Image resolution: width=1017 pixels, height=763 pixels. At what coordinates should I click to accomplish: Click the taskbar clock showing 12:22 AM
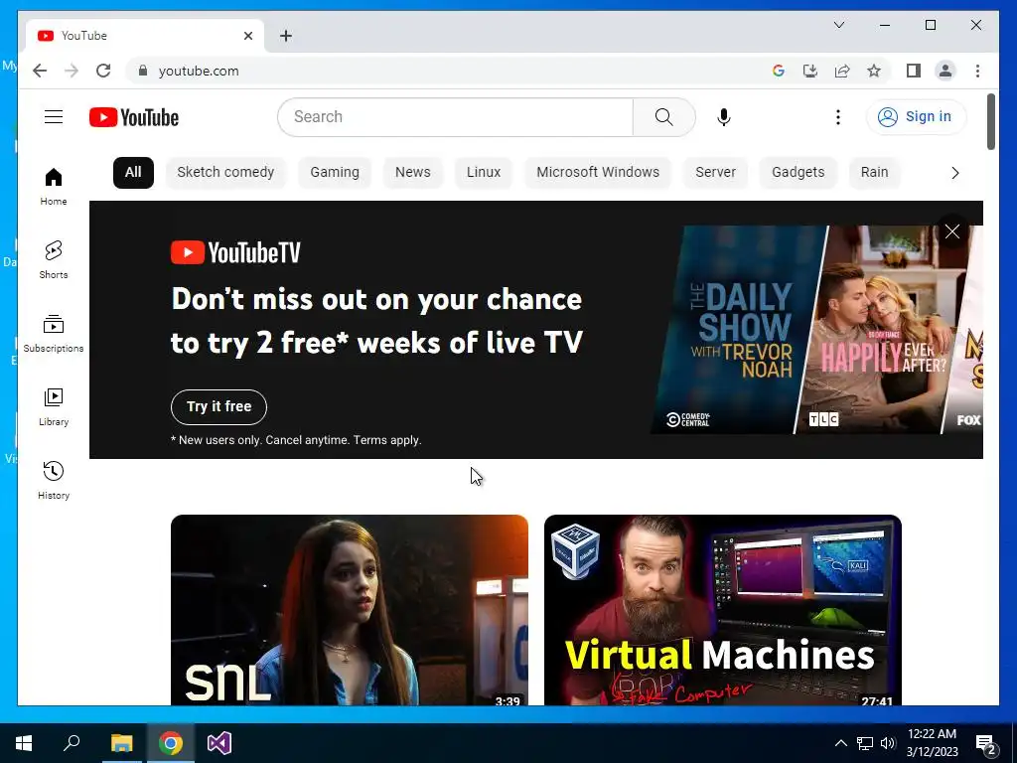(x=932, y=743)
